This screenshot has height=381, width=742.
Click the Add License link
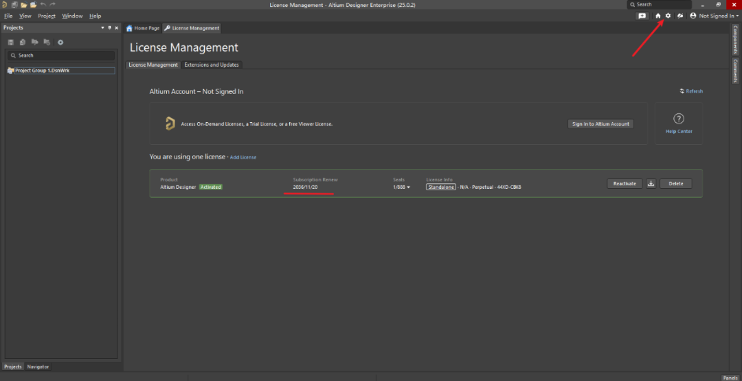click(x=243, y=157)
